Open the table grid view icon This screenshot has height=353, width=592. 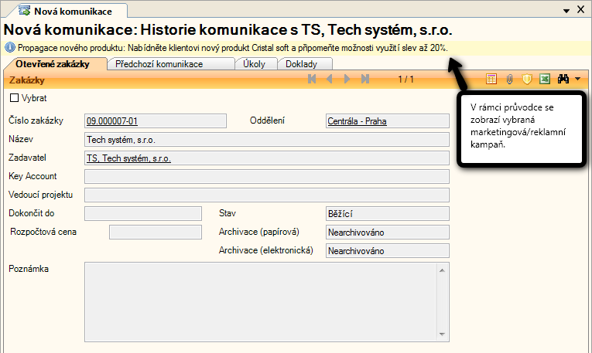point(491,80)
